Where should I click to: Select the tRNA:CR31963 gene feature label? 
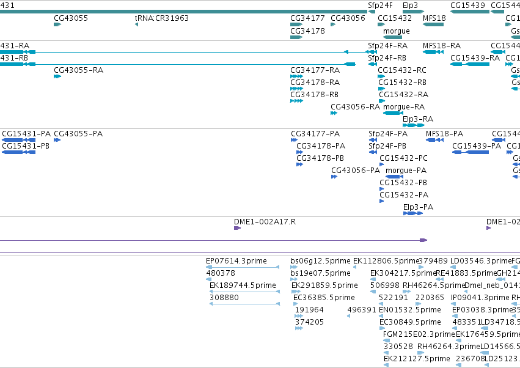(x=162, y=18)
